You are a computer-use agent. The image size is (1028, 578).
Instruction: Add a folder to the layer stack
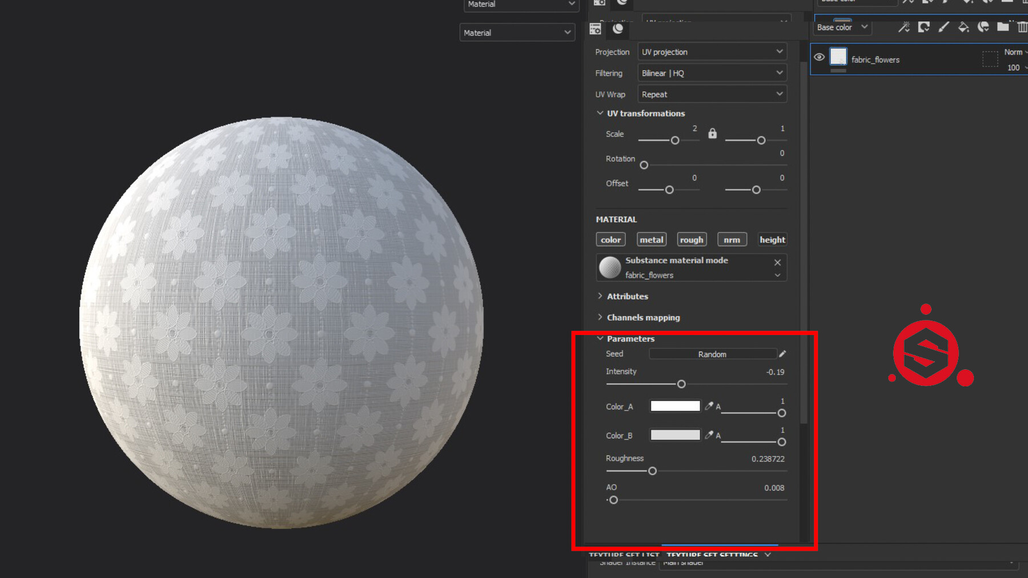coord(1003,27)
